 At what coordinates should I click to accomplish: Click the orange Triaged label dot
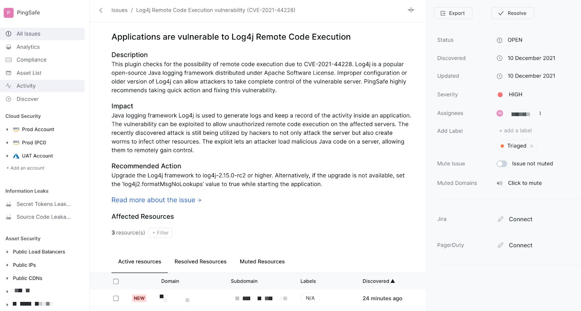point(502,146)
